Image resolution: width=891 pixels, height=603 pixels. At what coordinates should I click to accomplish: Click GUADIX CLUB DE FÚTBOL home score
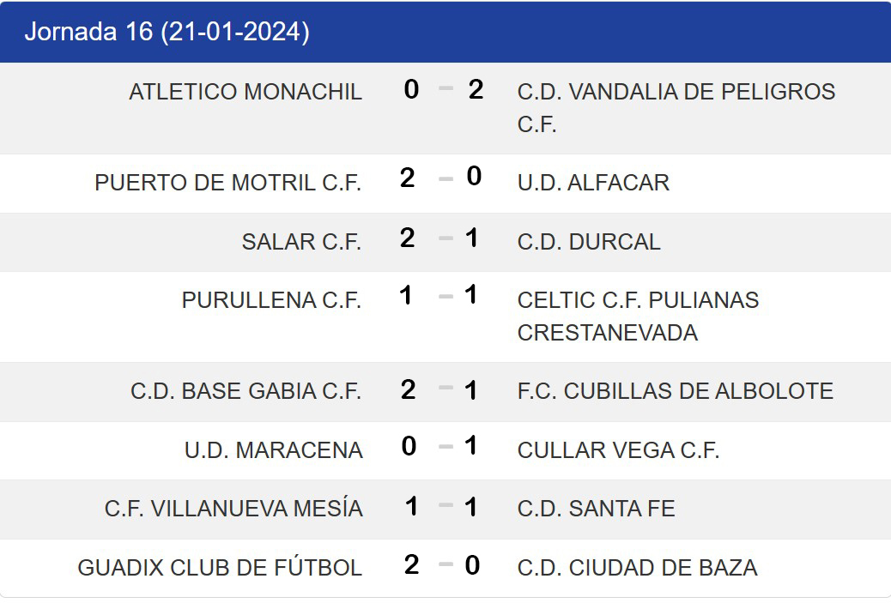pyautogui.click(x=411, y=564)
